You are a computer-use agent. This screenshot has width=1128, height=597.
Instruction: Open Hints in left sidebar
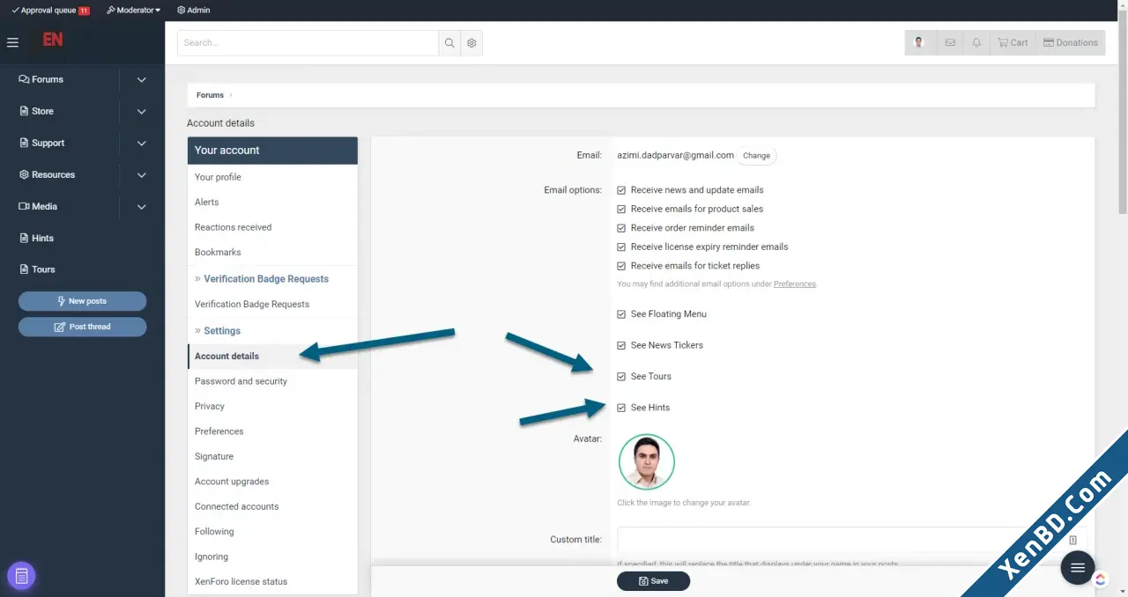tap(37, 238)
